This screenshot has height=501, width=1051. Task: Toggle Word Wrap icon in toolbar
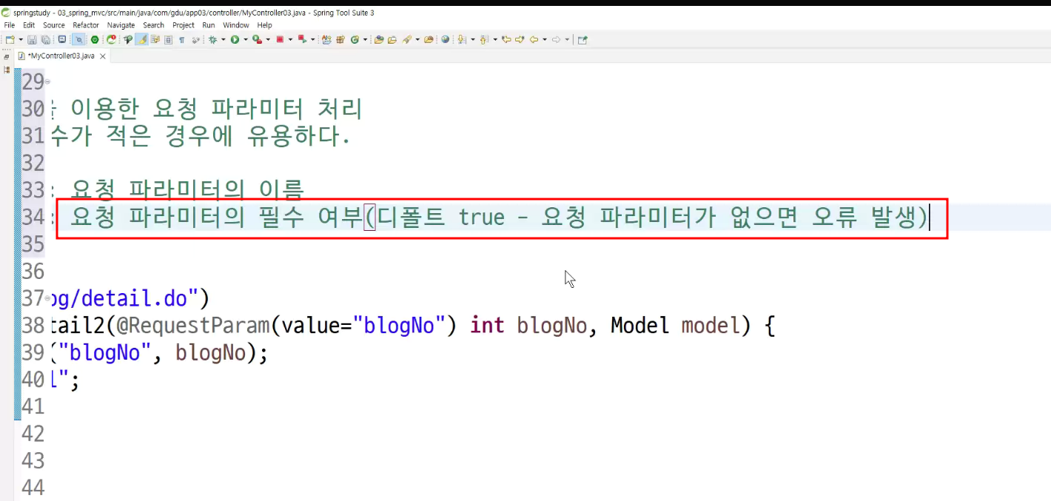[155, 40]
